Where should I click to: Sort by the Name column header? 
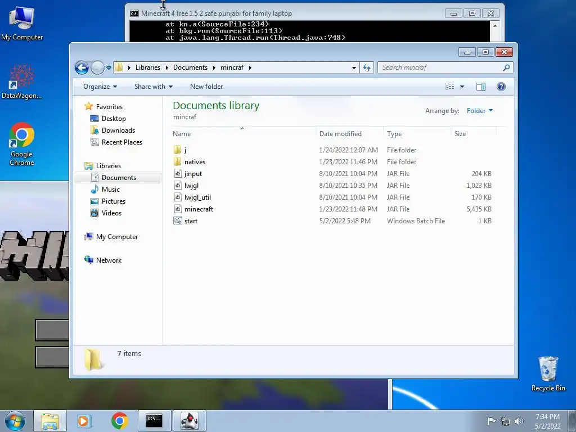[242, 134]
